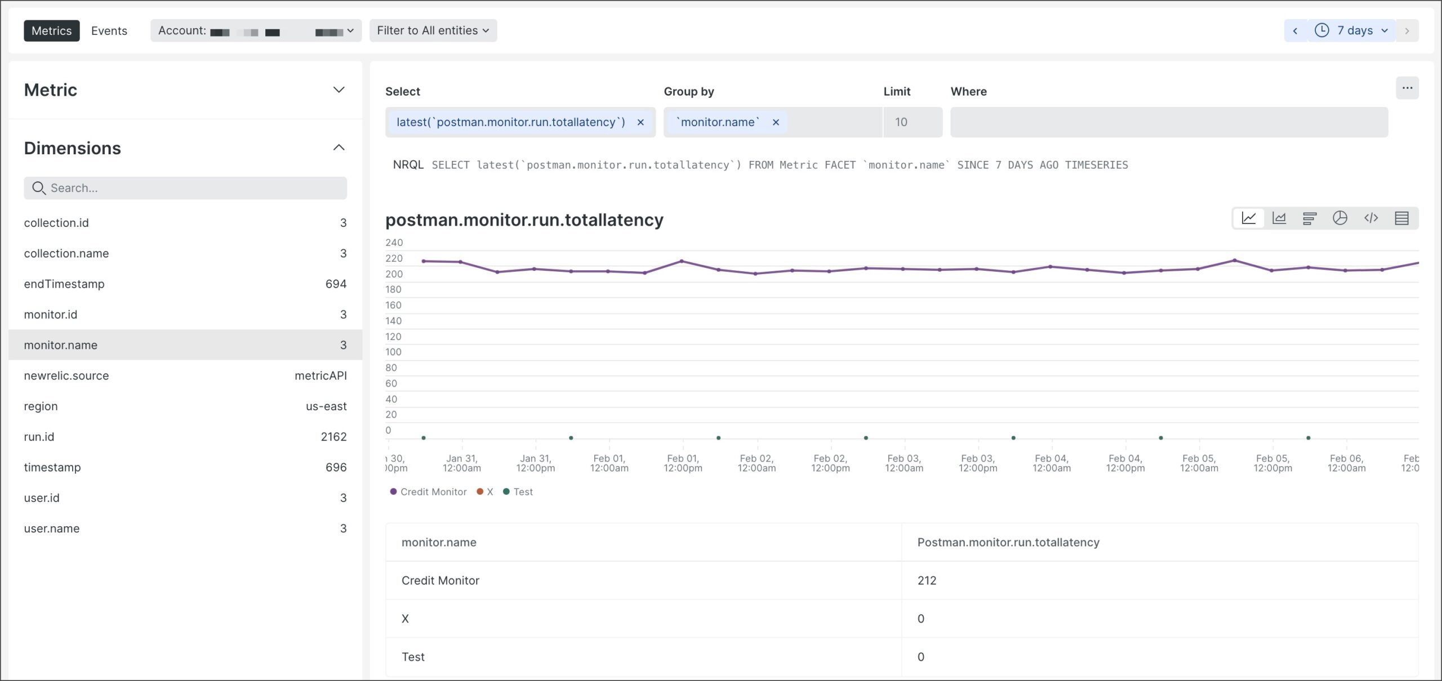Click the Test row in results table
The height and width of the screenshot is (681, 1442).
902,657
